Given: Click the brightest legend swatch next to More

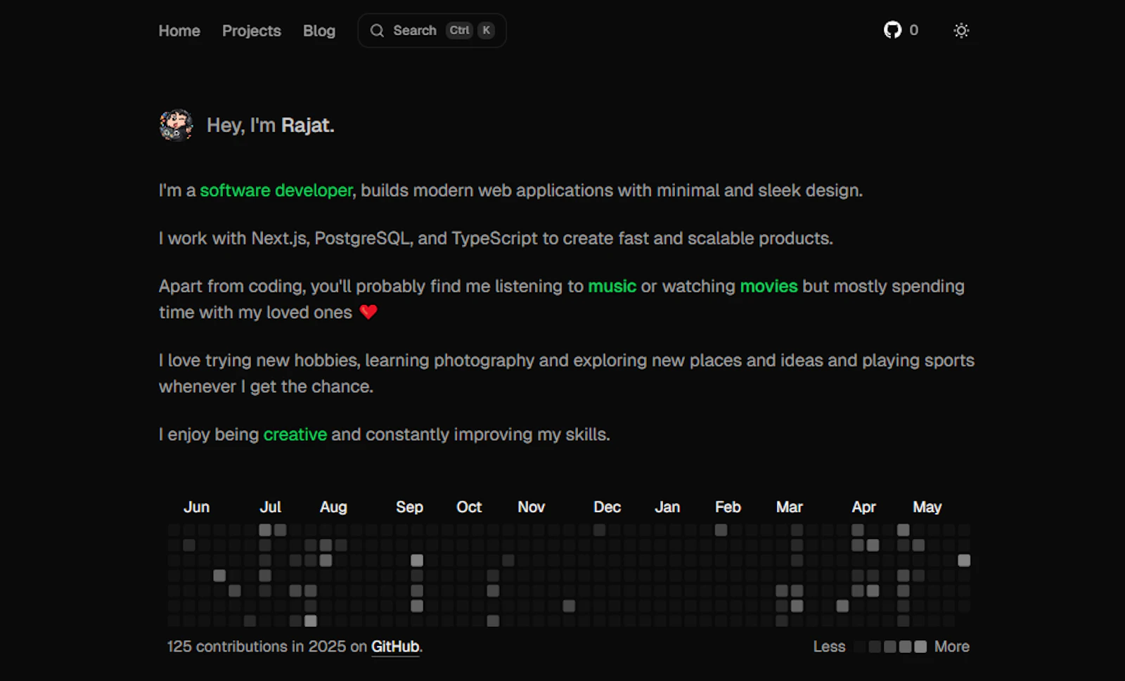Looking at the screenshot, I should click(920, 647).
